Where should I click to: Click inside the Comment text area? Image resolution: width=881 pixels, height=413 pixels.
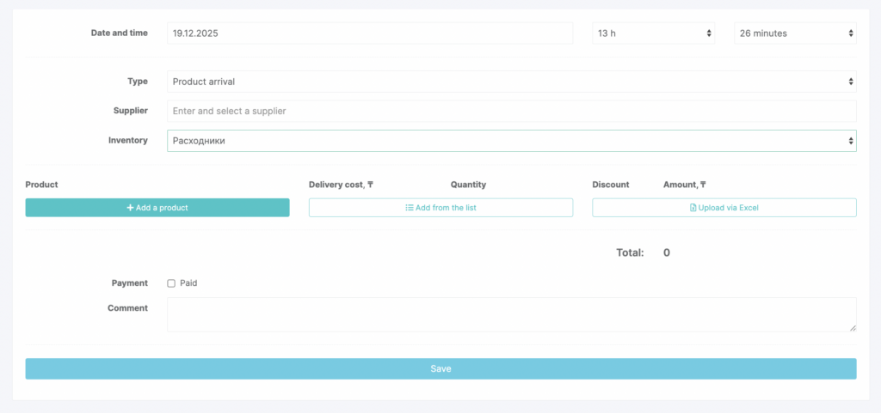pyautogui.click(x=511, y=314)
